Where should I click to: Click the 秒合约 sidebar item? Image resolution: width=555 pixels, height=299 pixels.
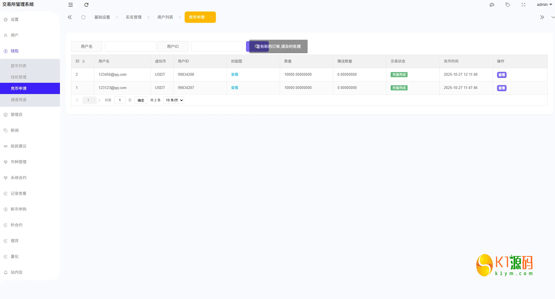[x=30, y=225]
